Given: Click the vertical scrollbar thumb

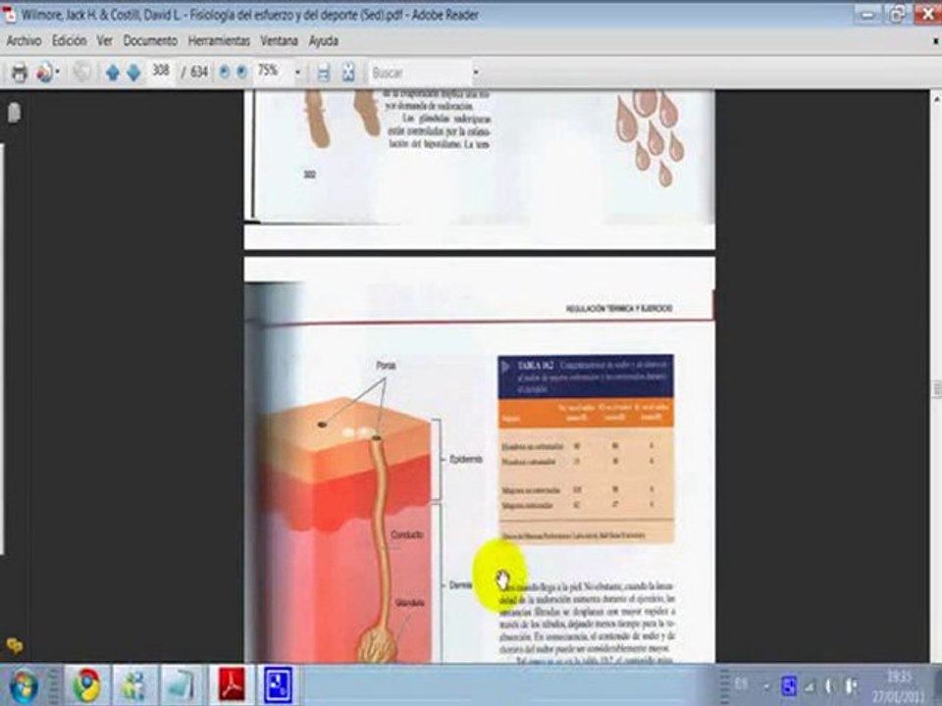Looking at the screenshot, I should tap(936, 389).
